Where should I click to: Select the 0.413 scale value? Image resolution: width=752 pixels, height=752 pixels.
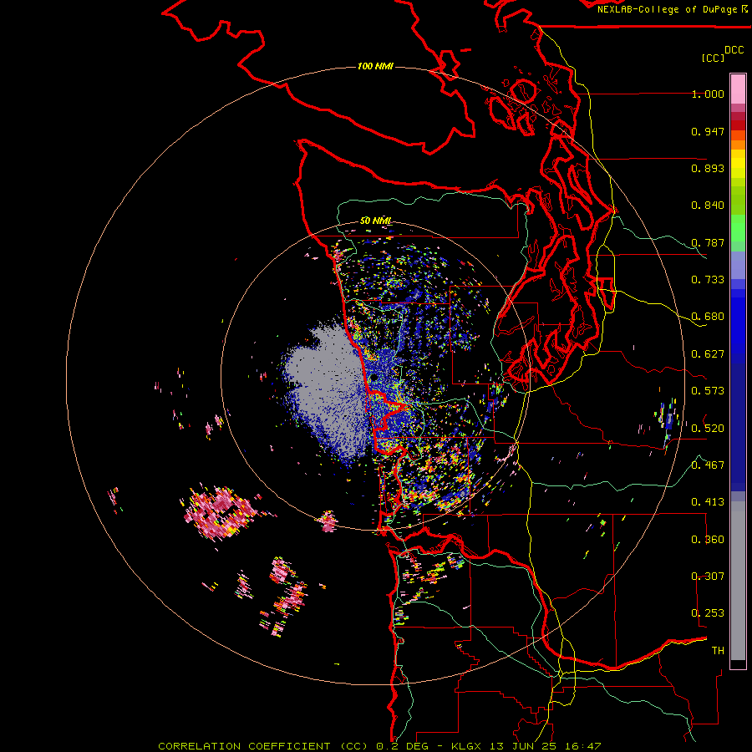[x=708, y=502]
